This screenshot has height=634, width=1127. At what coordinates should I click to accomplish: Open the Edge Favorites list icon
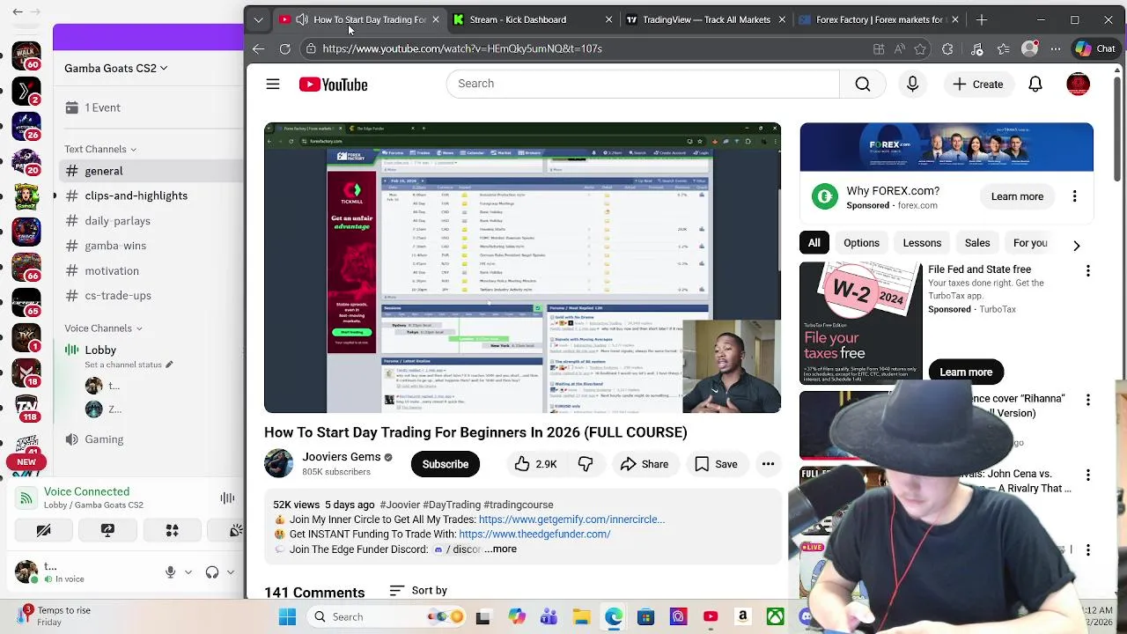click(1003, 48)
